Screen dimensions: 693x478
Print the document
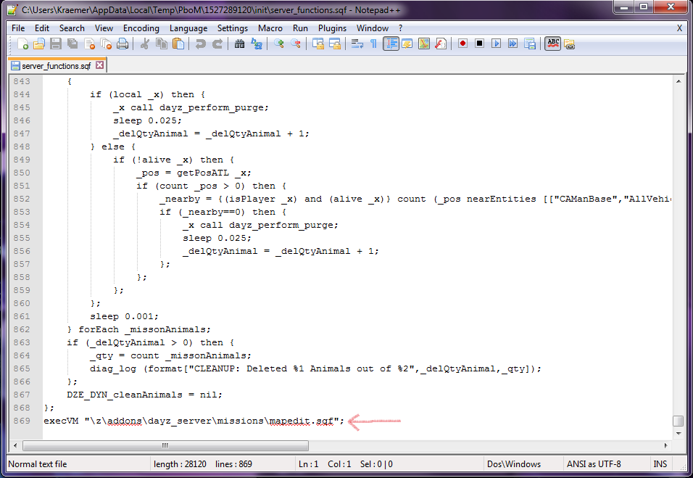(x=123, y=44)
